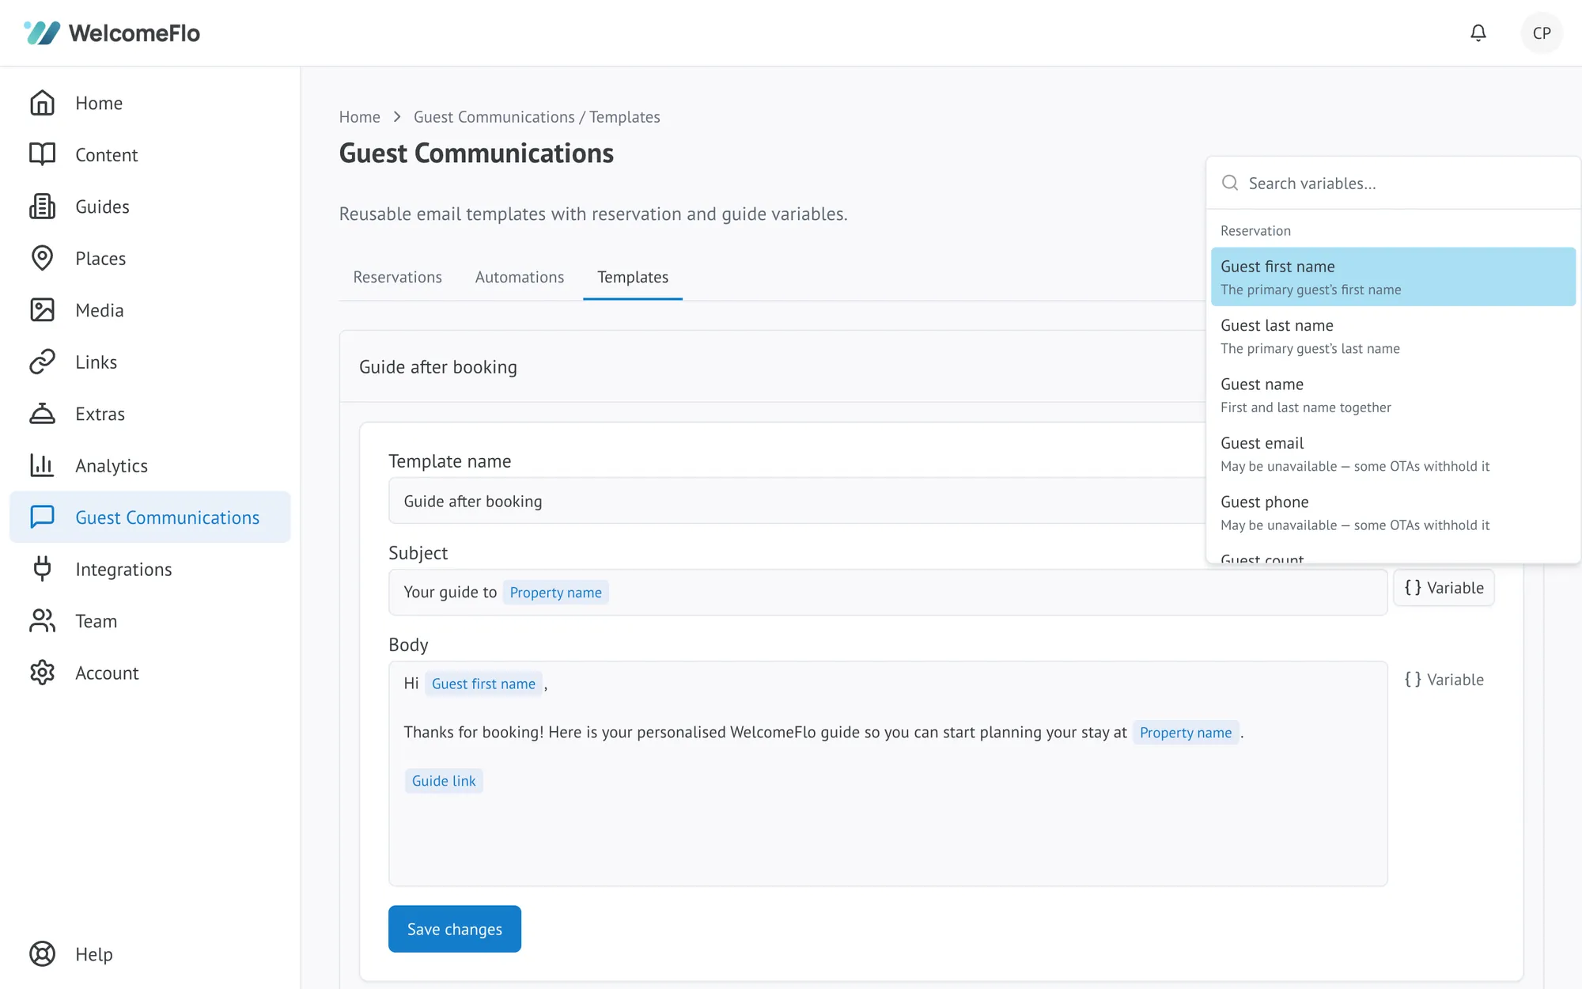1582x989 pixels.
Task: Open Variable dropdown beside Body field
Action: click(1444, 680)
